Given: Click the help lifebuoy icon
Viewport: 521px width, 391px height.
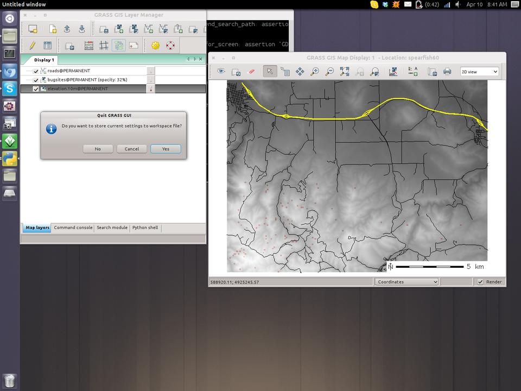Looking at the screenshot, I should coord(170,46).
